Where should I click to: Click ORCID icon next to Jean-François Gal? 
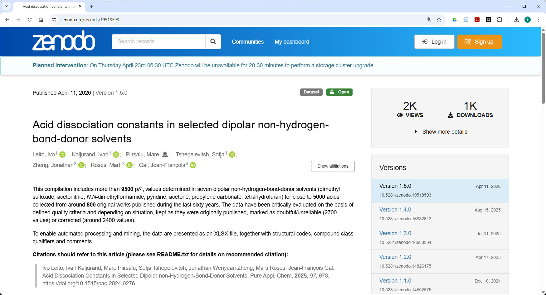coord(193,165)
